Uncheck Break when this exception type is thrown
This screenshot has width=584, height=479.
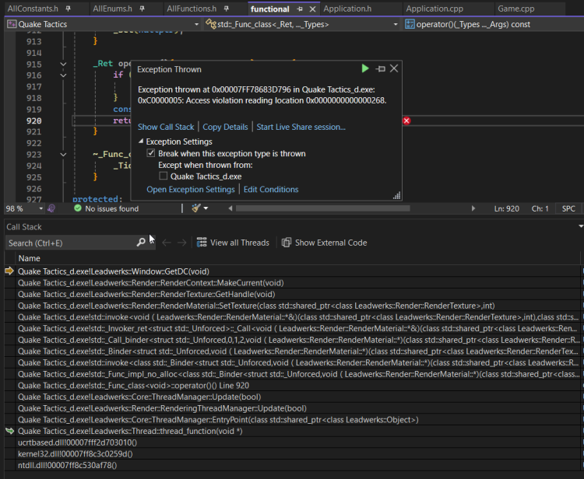151,154
